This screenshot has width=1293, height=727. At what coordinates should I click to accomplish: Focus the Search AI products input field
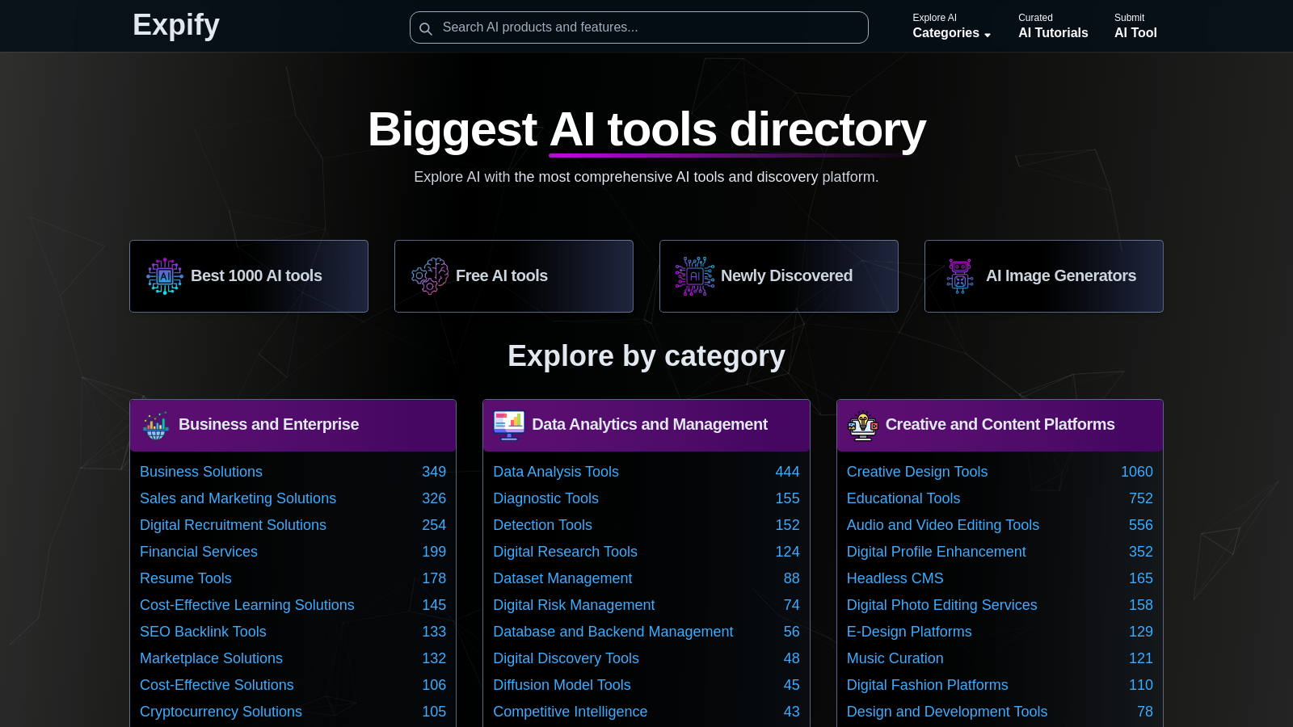[x=646, y=27]
